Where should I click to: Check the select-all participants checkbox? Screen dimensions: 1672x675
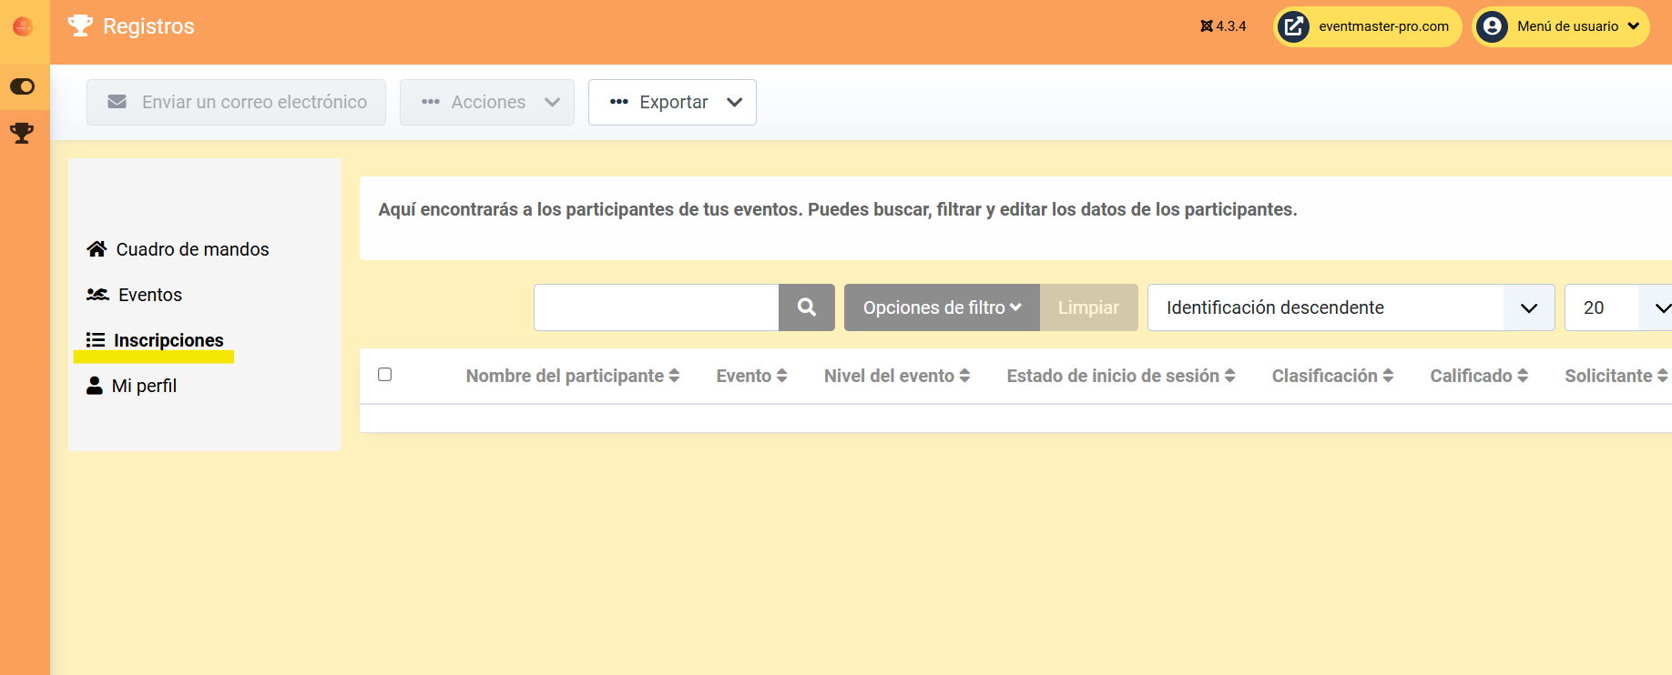pyautogui.click(x=385, y=375)
